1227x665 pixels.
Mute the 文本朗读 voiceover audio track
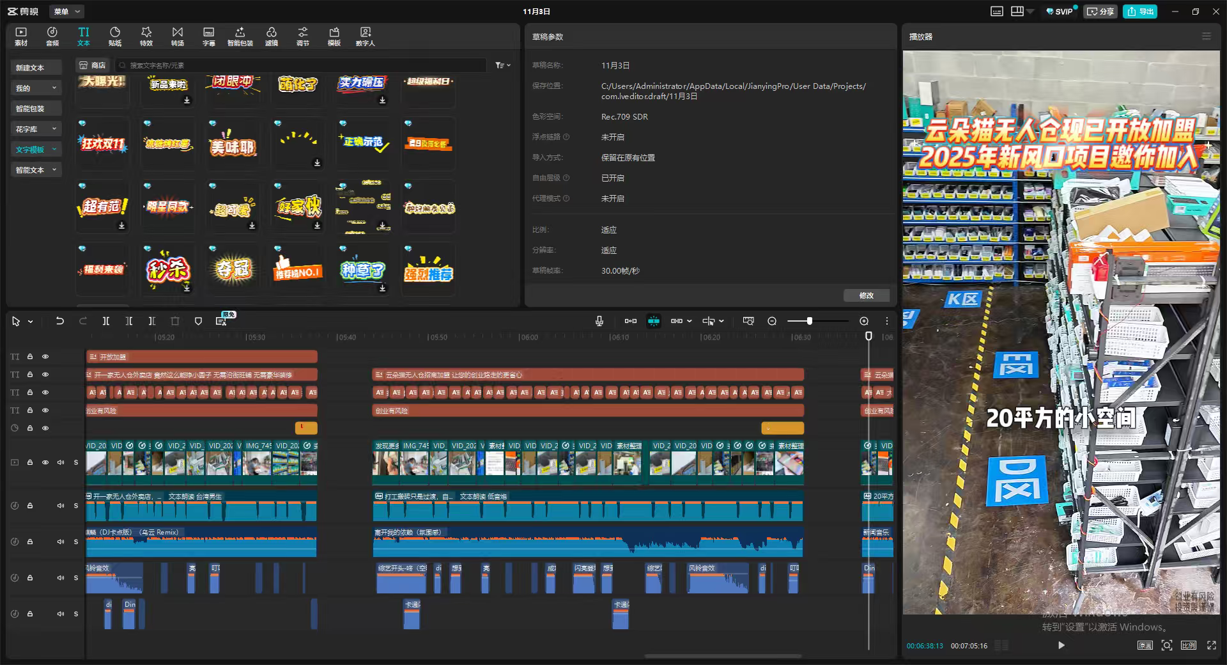[61, 506]
